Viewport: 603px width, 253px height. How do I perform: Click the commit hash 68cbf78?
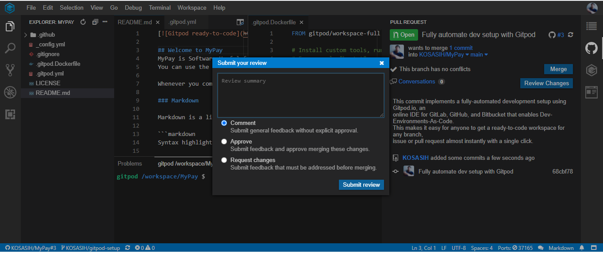click(563, 172)
